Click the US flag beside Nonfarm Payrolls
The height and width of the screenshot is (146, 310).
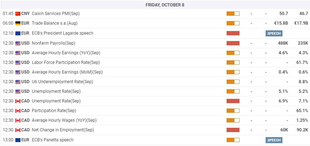click(18, 43)
